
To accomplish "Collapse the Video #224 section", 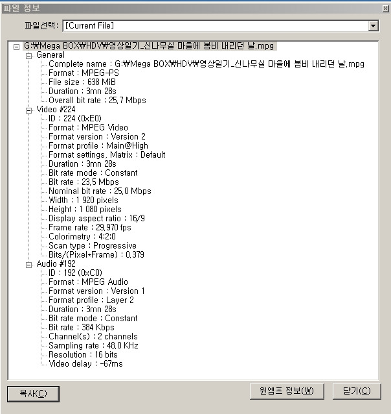I will point(28,110).
